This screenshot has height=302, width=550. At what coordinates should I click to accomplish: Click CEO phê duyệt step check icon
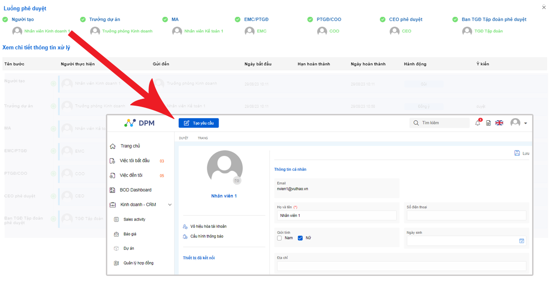pos(383,19)
